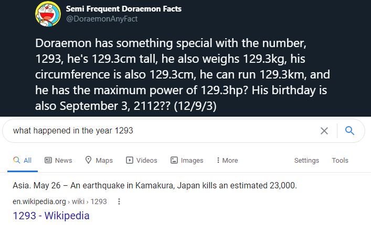The height and width of the screenshot is (225, 371).
Task: Clear the search query with the X icon
Action: tap(324, 131)
